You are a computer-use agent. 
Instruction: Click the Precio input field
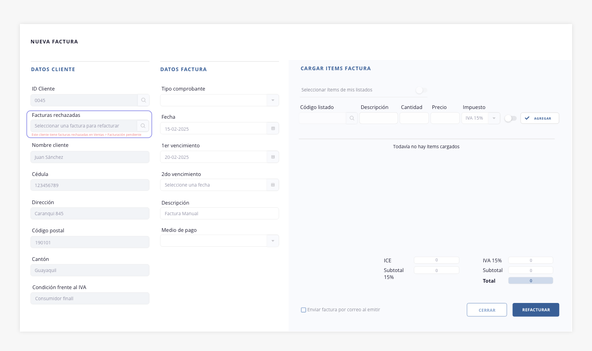(x=445, y=118)
